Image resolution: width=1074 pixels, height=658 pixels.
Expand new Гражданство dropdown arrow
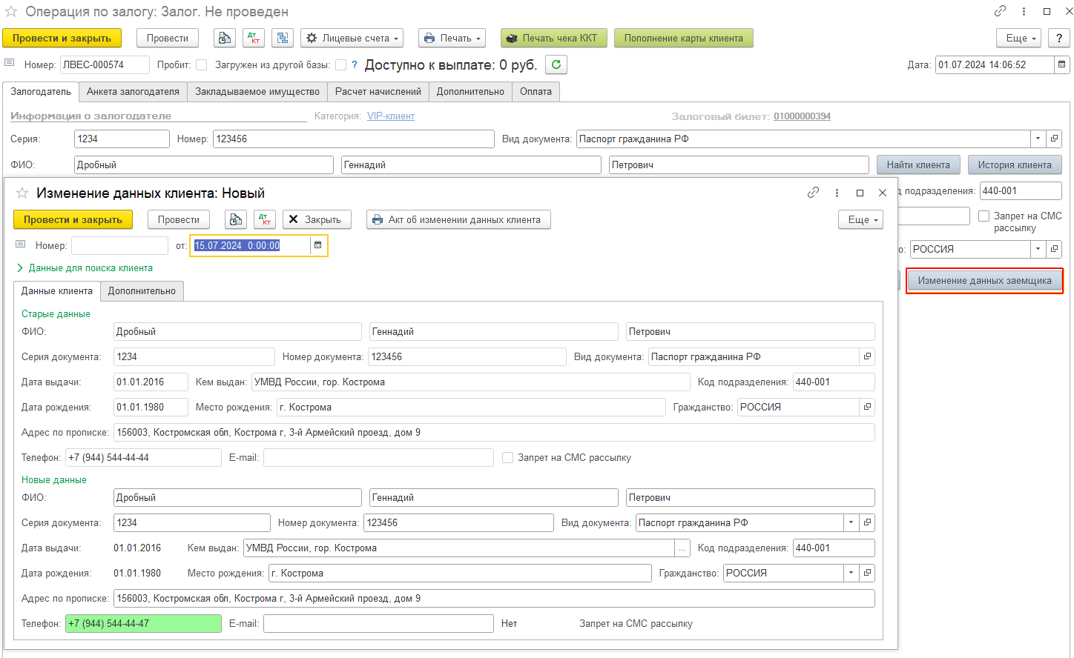(x=851, y=573)
